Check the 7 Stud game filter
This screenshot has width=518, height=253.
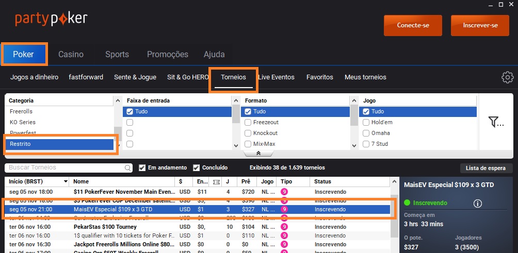tap(366, 144)
